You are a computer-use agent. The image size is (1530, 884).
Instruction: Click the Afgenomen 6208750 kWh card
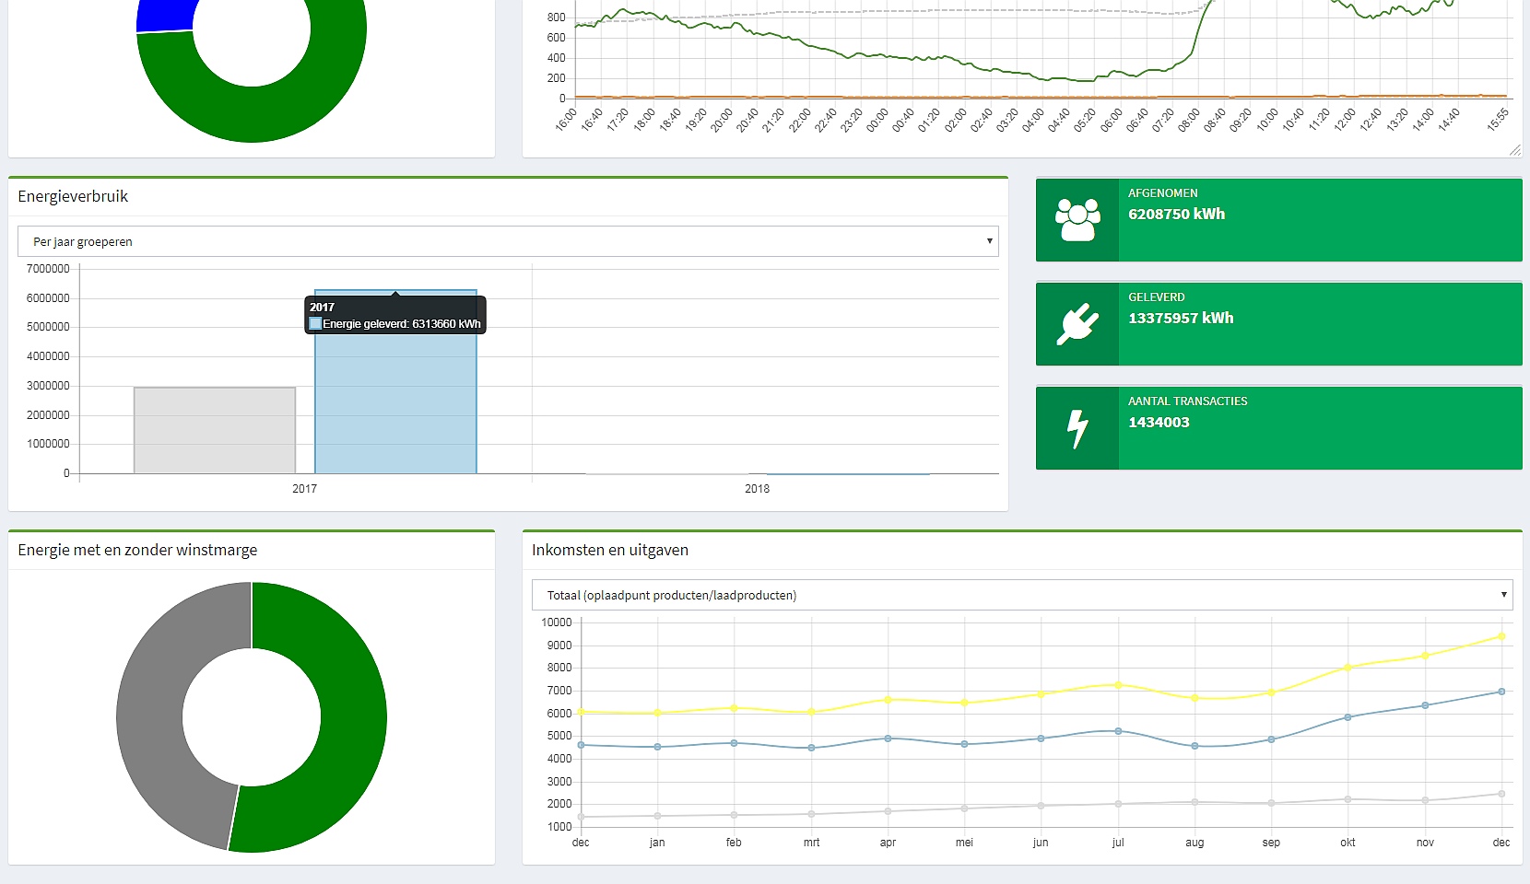coord(1279,220)
